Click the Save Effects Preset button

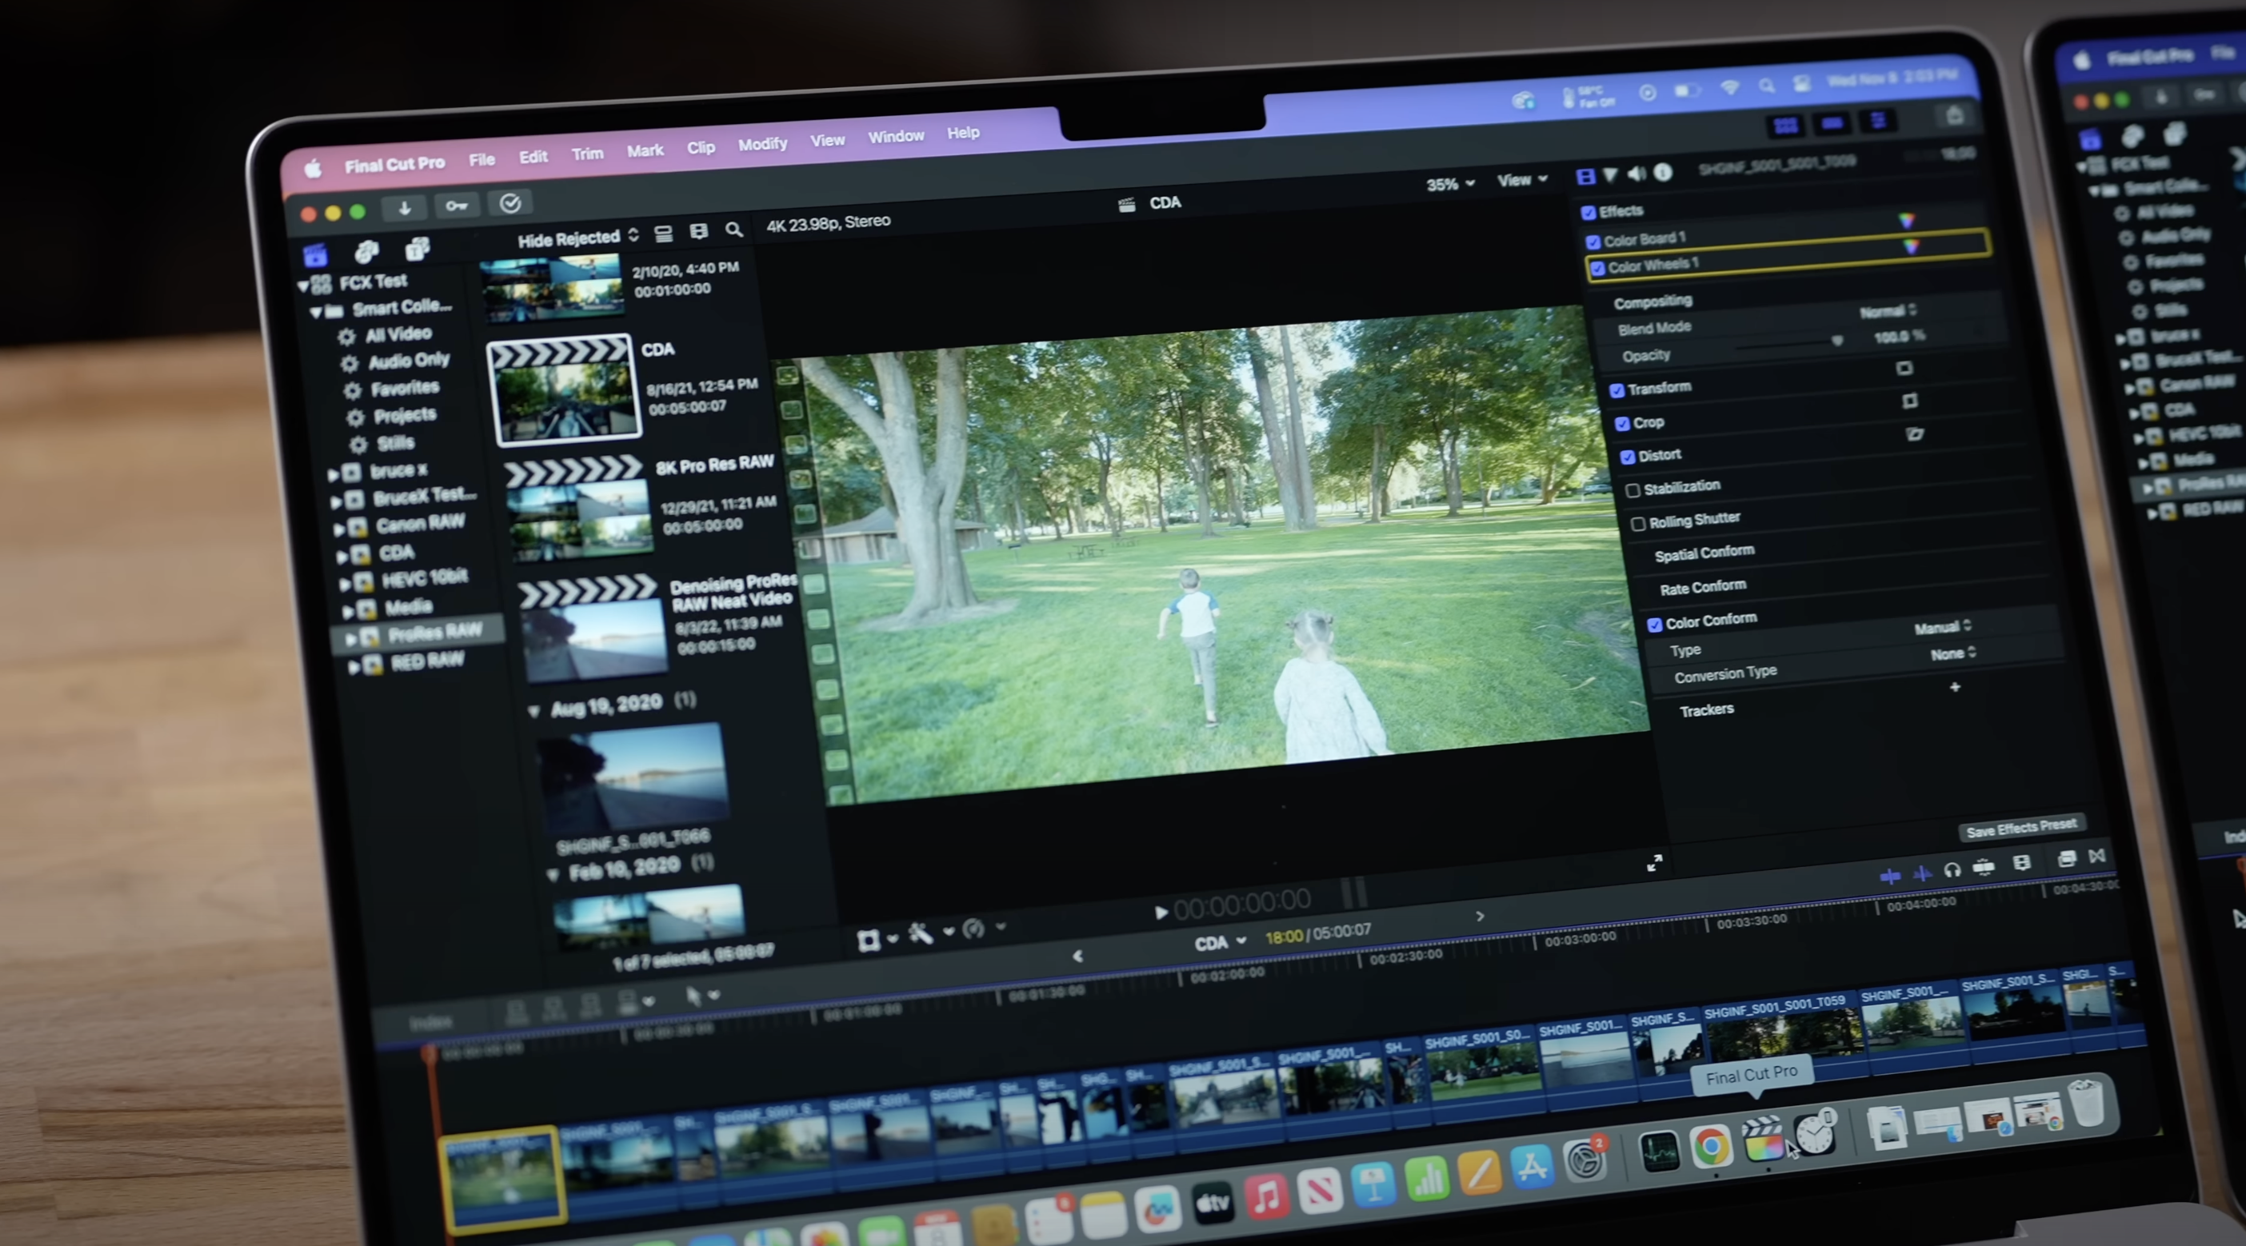[x=2022, y=828]
